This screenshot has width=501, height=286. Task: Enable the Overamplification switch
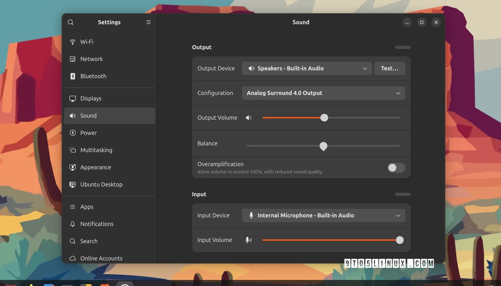click(396, 168)
